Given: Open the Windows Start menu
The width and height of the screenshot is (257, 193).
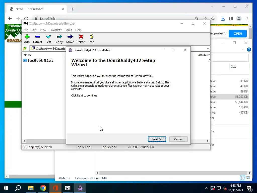Looking at the screenshot, I should [x=6, y=188].
